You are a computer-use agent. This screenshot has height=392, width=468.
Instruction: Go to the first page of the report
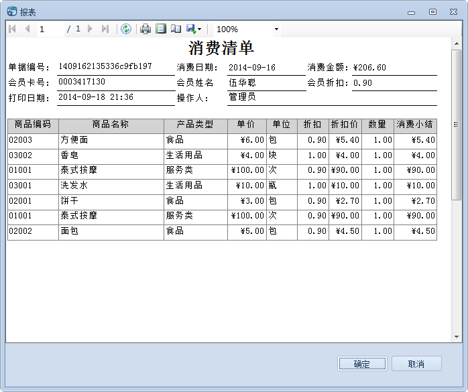click(12, 29)
